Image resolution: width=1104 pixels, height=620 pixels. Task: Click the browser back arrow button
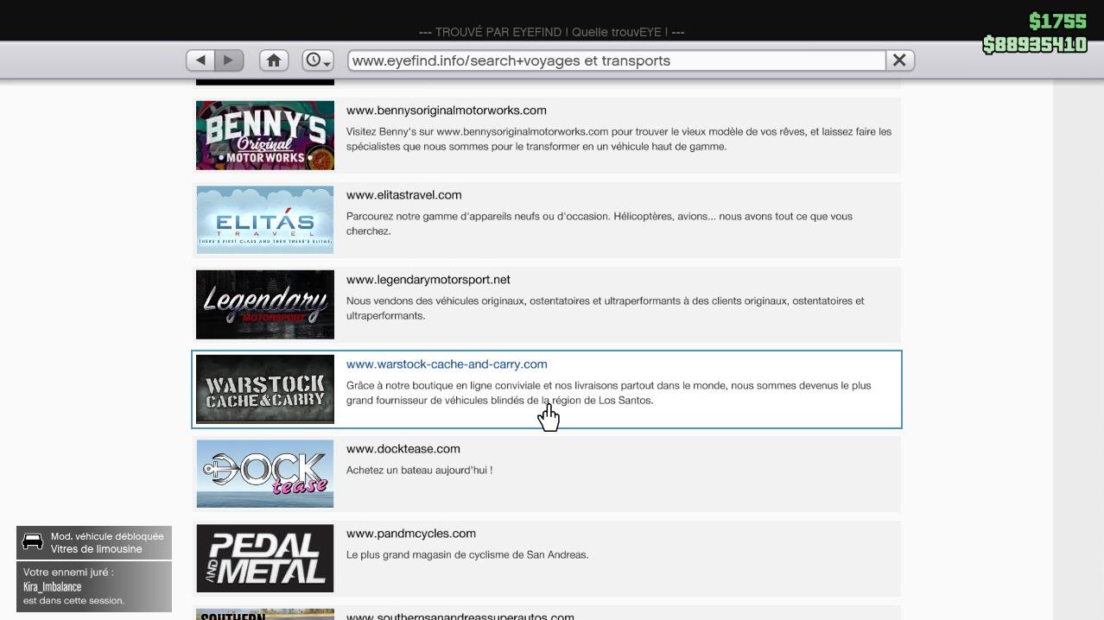tap(200, 60)
